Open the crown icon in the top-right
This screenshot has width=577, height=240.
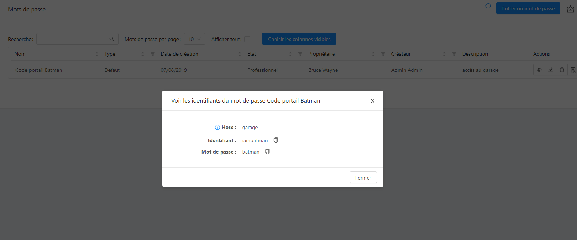[570, 9]
